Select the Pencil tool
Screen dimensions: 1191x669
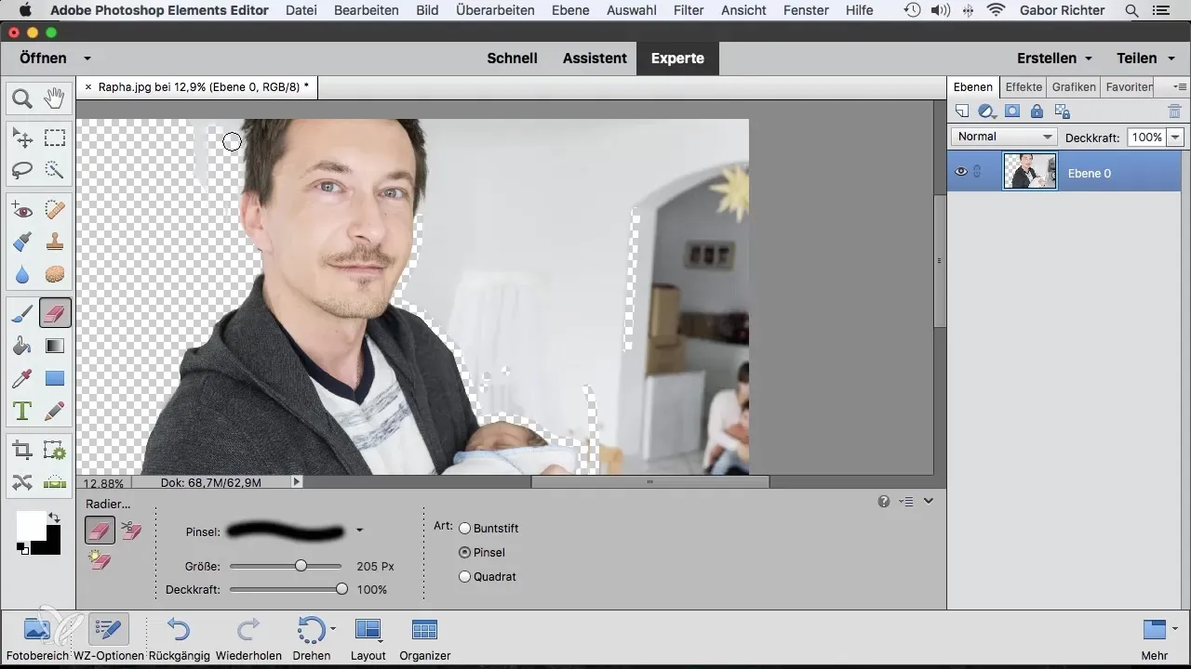click(x=55, y=410)
